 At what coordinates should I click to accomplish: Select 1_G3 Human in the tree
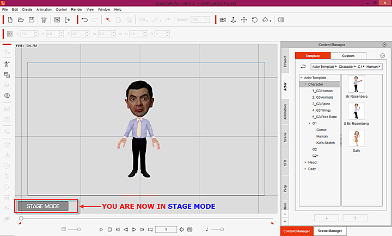tap(322, 91)
